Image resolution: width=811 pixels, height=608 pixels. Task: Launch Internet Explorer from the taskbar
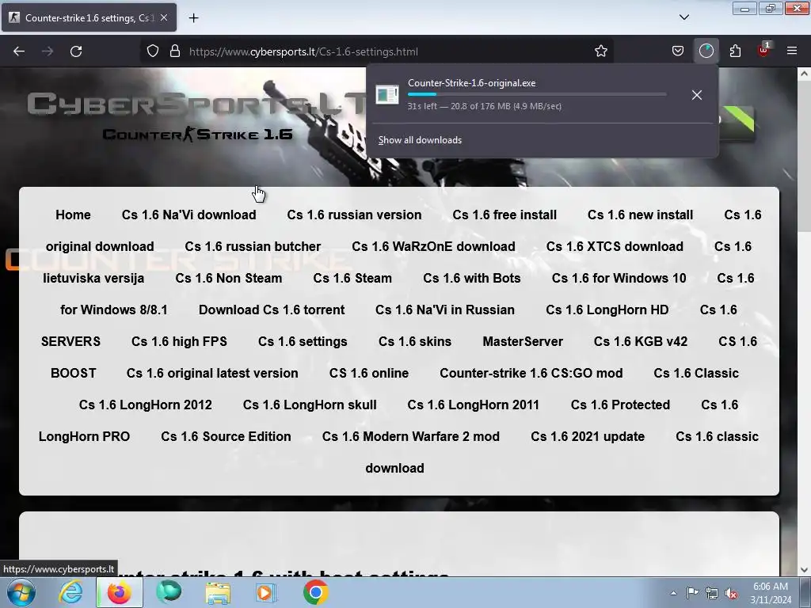coord(70,592)
